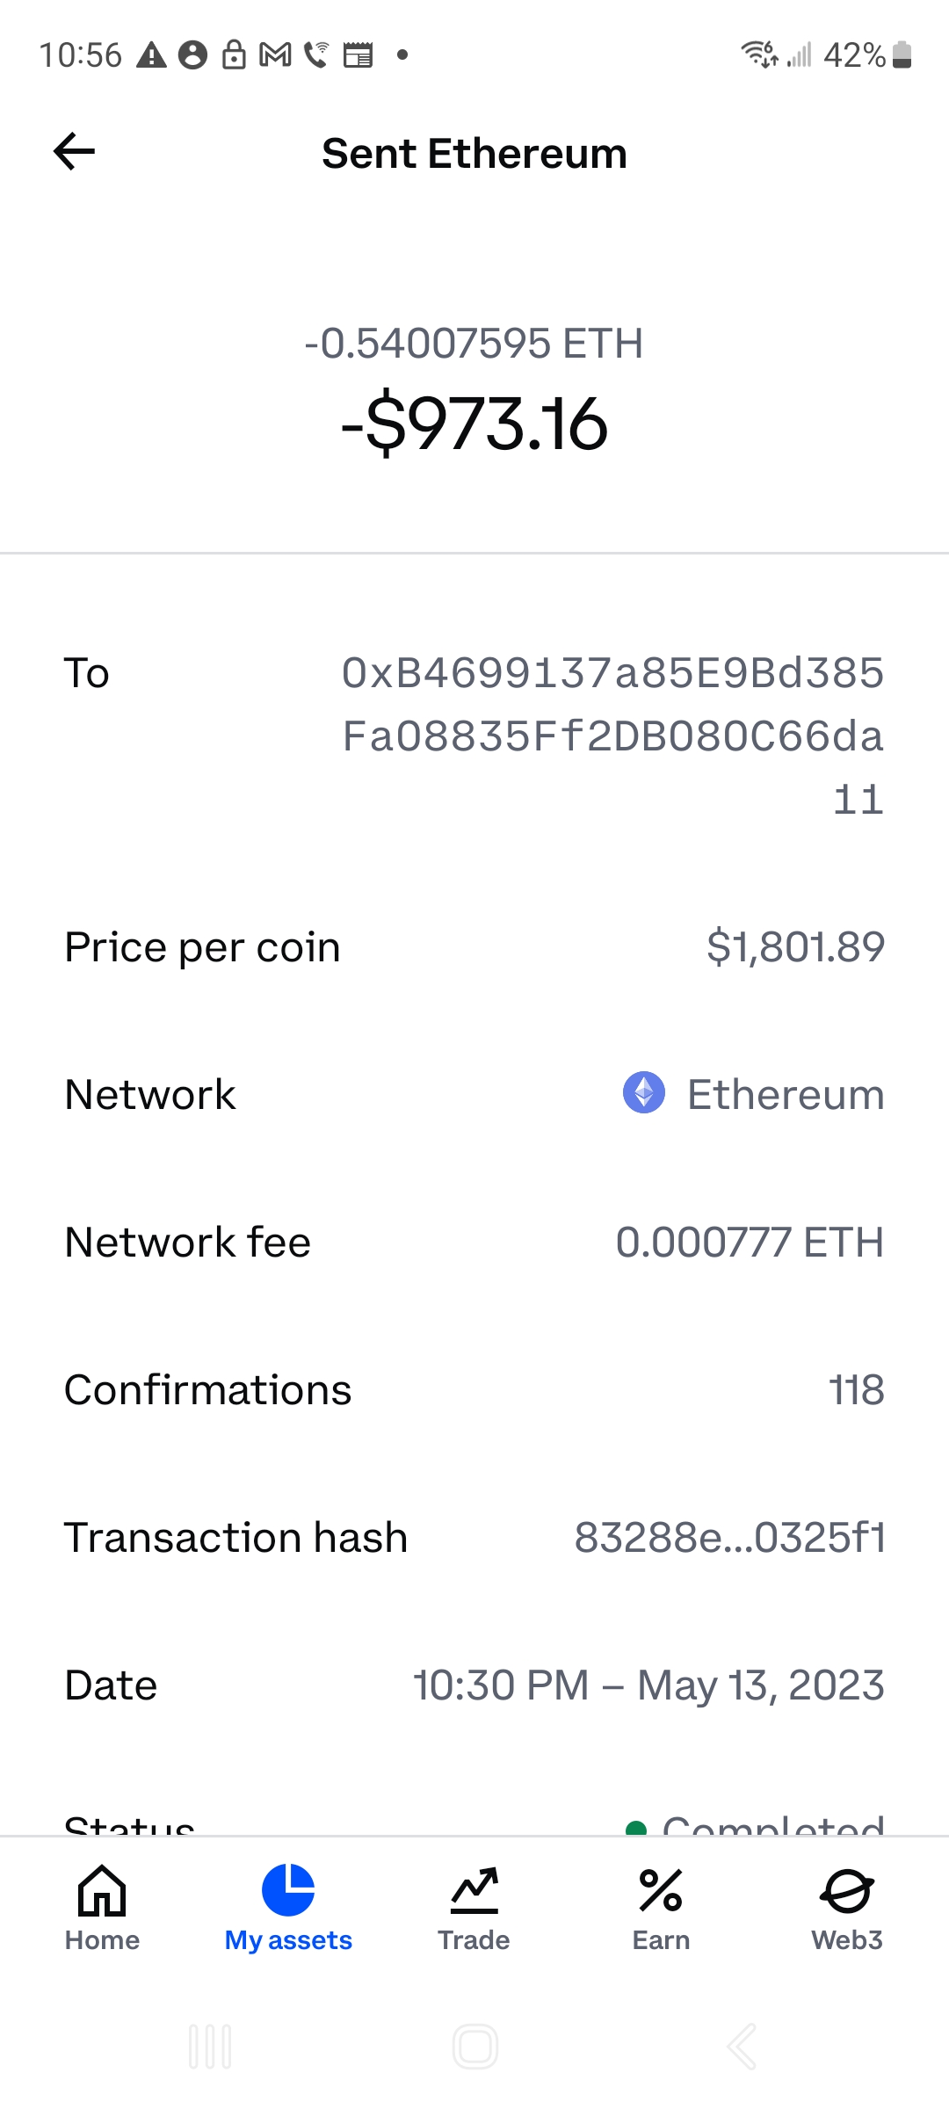Tap the transaction date value

coord(648,1685)
